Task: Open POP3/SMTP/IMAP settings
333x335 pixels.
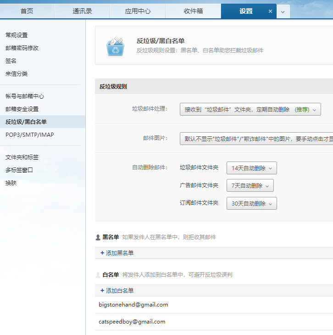Action: click(30, 135)
